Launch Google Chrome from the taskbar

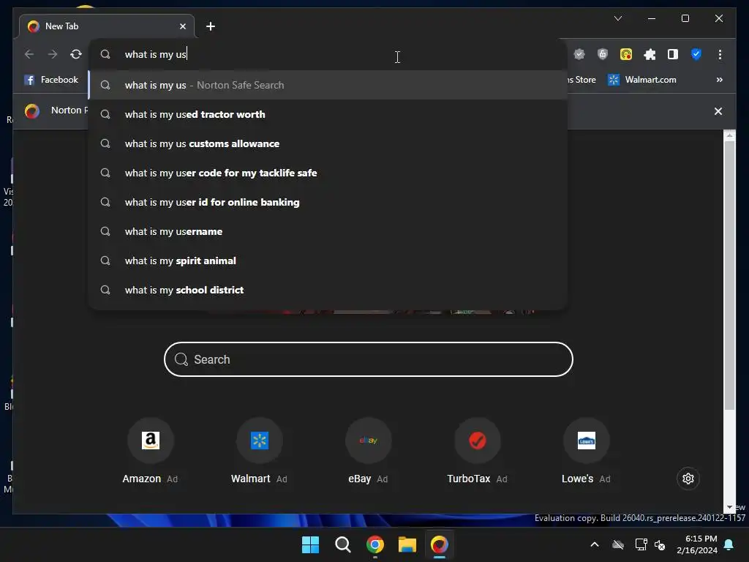[375, 544]
